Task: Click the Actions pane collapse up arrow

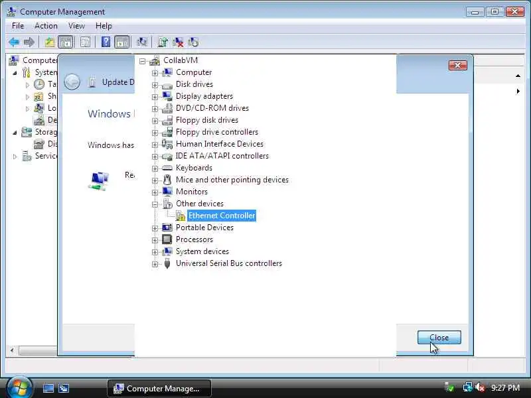Action: pos(518,76)
